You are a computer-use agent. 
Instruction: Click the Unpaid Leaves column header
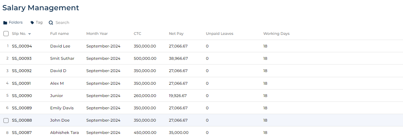tap(219, 33)
